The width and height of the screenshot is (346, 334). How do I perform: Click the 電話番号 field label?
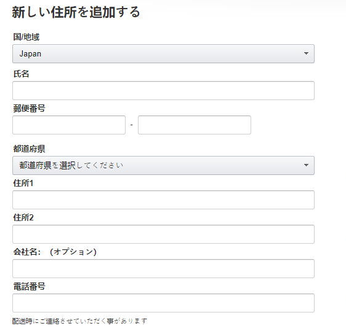(x=29, y=287)
